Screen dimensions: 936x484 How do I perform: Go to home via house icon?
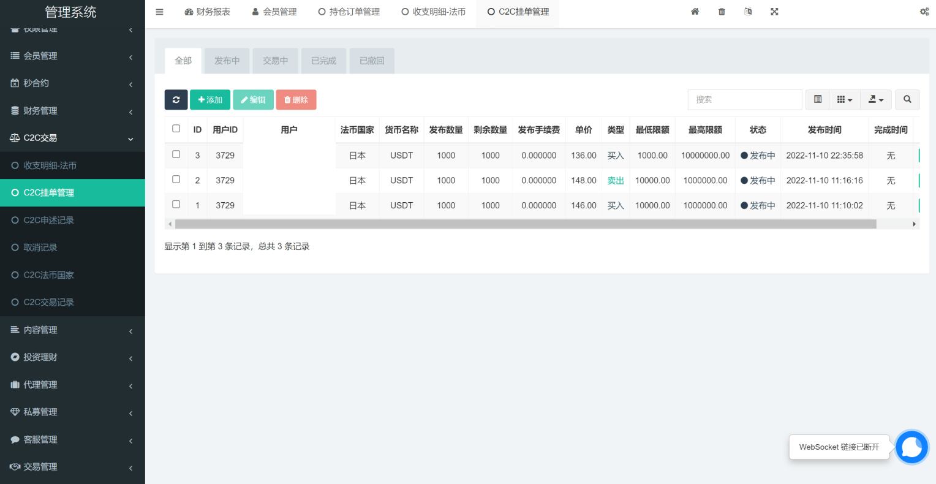(x=695, y=12)
